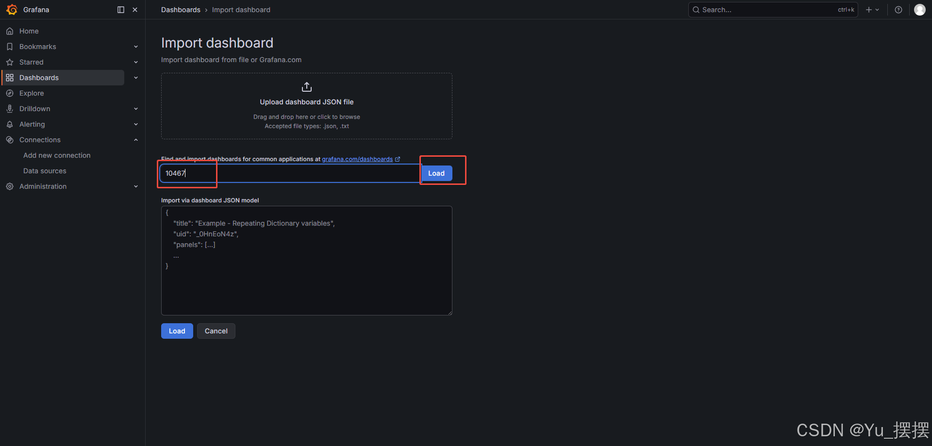
Task: Expand the Drilldown section chevron
Action: tap(136, 109)
